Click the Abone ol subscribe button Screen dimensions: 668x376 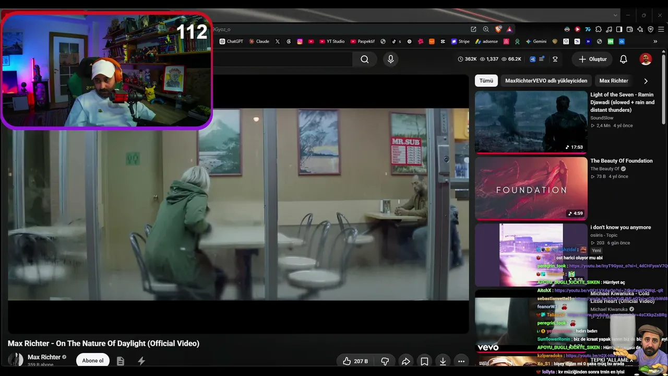pyautogui.click(x=93, y=361)
